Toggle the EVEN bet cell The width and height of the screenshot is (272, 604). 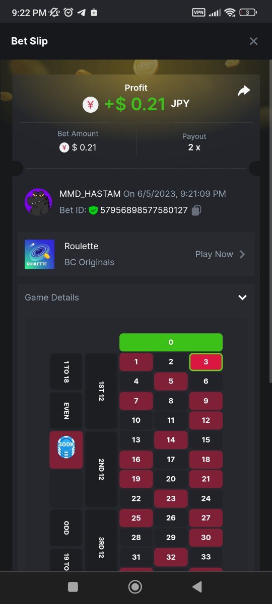[x=66, y=411]
